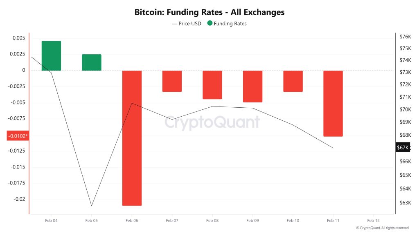Click the red Feb 11 funding bar
419x235 pixels.
pyautogui.click(x=333, y=103)
